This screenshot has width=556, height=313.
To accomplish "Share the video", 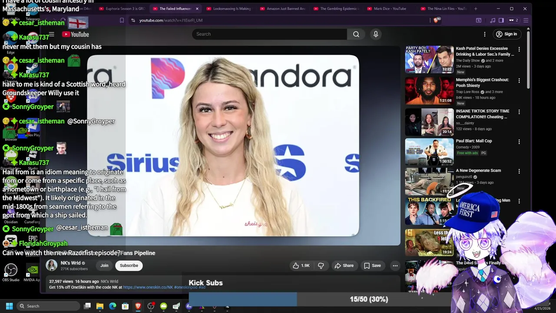I will (344, 266).
